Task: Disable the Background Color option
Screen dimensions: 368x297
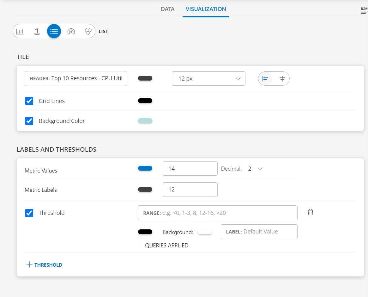Action: click(x=29, y=121)
